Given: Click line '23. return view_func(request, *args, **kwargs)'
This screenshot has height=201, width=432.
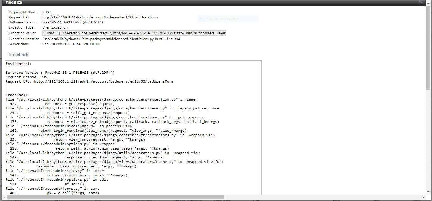Looking at the screenshot, I should tap(77, 139).
